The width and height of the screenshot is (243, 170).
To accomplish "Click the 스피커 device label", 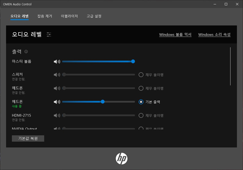I will tap(17, 75).
